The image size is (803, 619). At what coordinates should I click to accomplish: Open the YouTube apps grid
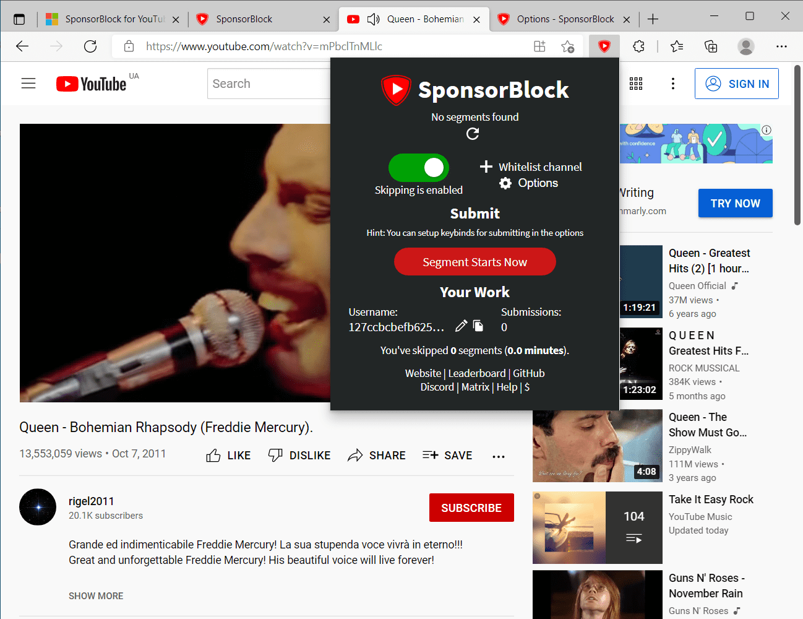tap(636, 84)
